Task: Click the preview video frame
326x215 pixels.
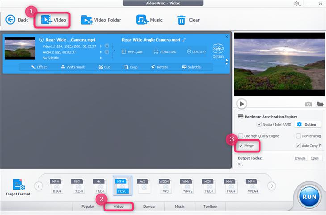Action: (279, 64)
